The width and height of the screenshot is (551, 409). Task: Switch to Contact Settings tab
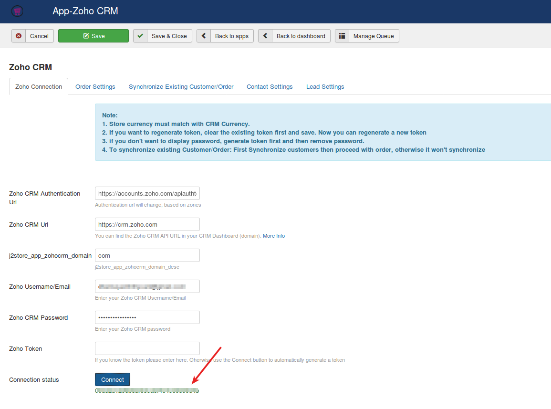(270, 86)
